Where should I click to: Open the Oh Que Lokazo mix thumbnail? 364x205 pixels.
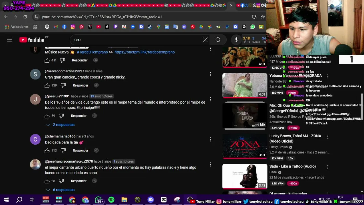pyautogui.click(x=245, y=116)
